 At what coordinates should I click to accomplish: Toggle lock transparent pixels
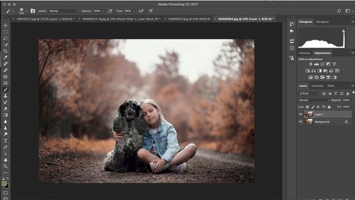pyautogui.click(x=307, y=107)
